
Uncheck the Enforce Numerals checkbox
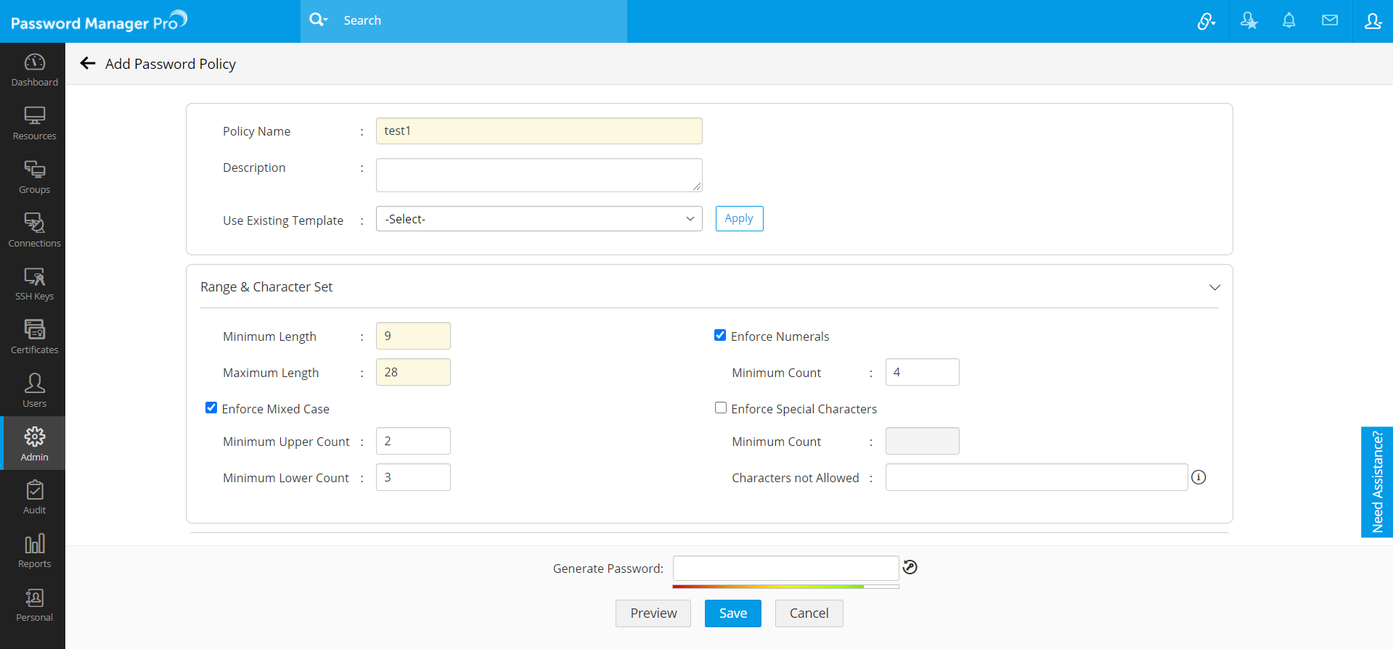[x=720, y=335]
